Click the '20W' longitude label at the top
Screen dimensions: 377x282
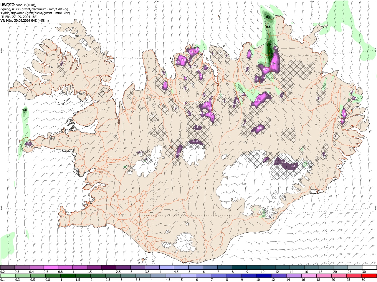(157, 1)
